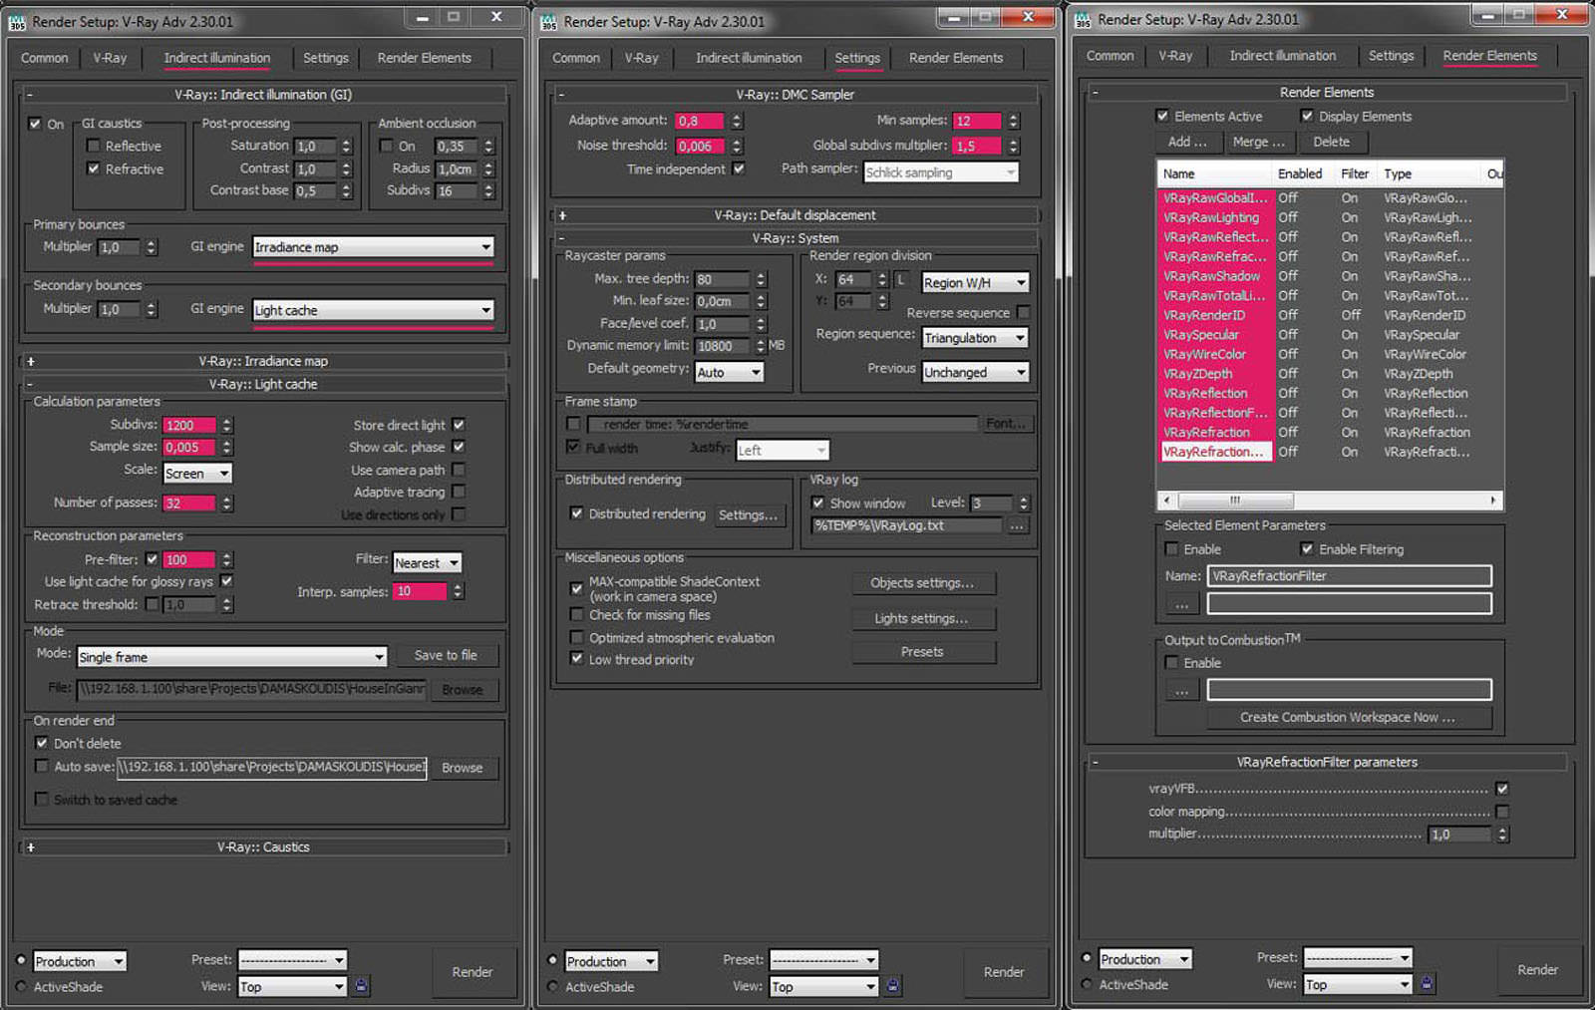Viewport: 1595px width, 1010px height.
Task: Click Noise threshold value field
Action: (x=702, y=146)
